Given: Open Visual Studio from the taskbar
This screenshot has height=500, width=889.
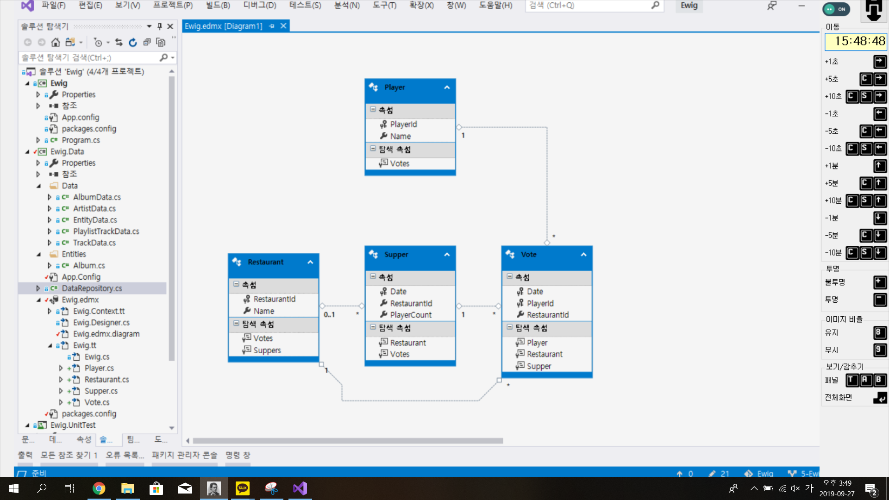Looking at the screenshot, I should coord(300,488).
